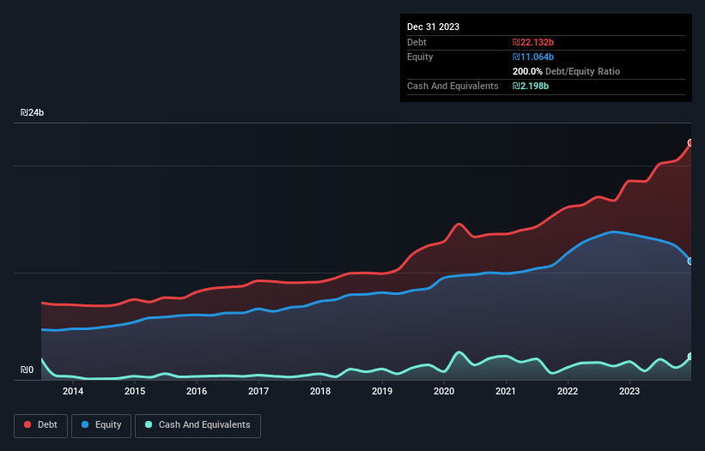Click the 2021 x-axis label

point(506,391)
